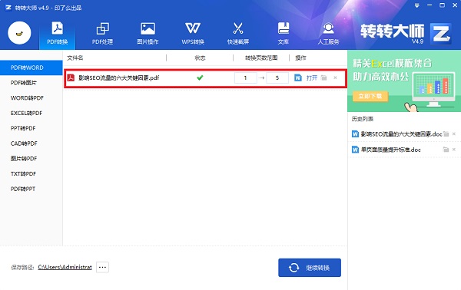Open the title bar dropdown menu icon
The image size is (461, 290).
tap(417, 5)
